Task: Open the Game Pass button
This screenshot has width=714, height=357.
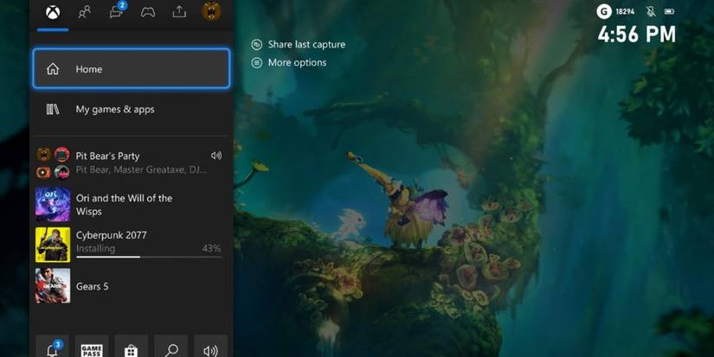Action: 92,347
